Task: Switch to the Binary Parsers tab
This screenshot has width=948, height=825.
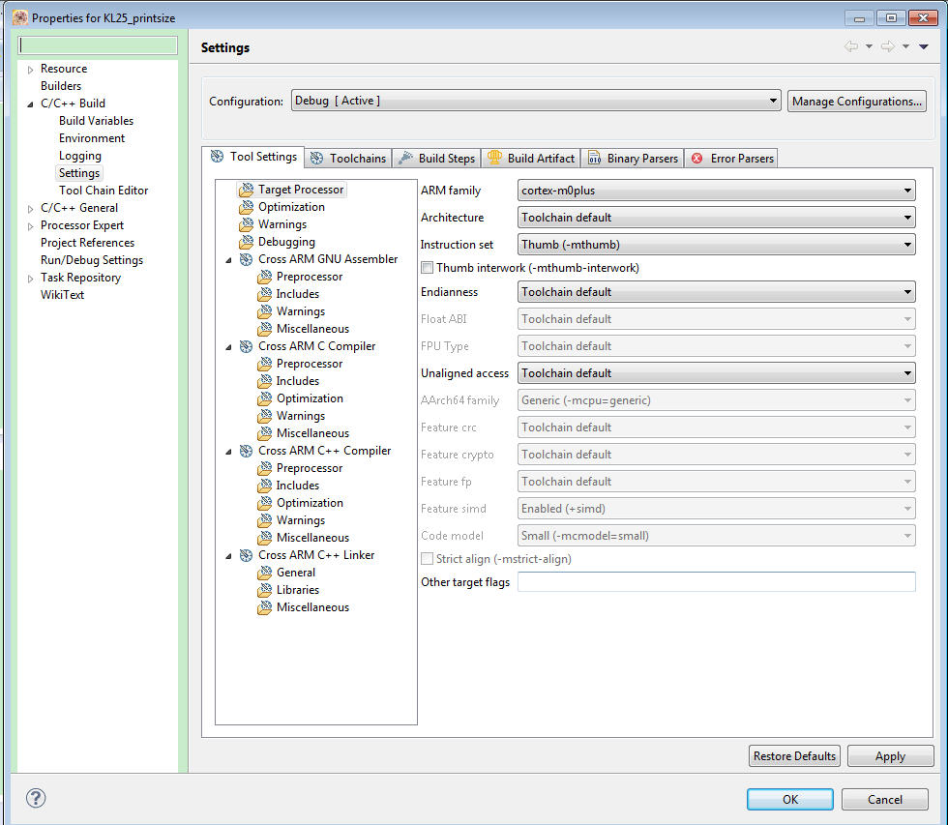Action: point(633,159)
